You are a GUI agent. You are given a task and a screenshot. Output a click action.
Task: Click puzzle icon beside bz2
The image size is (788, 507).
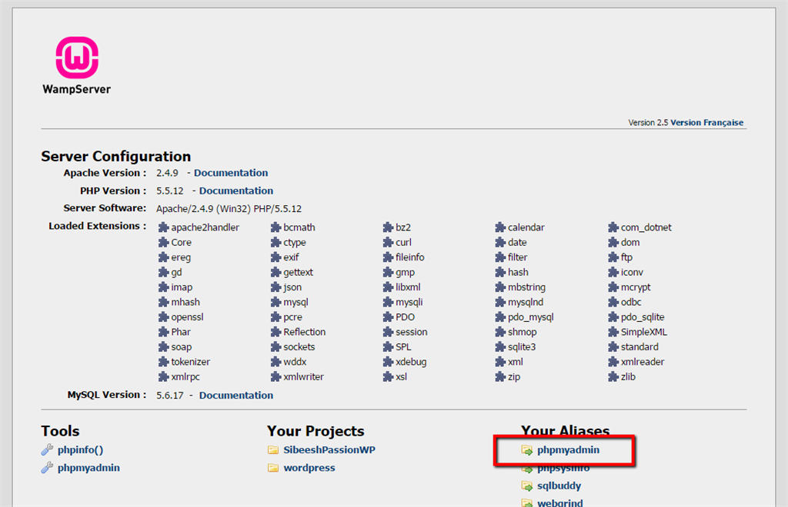tap(388, 227)
